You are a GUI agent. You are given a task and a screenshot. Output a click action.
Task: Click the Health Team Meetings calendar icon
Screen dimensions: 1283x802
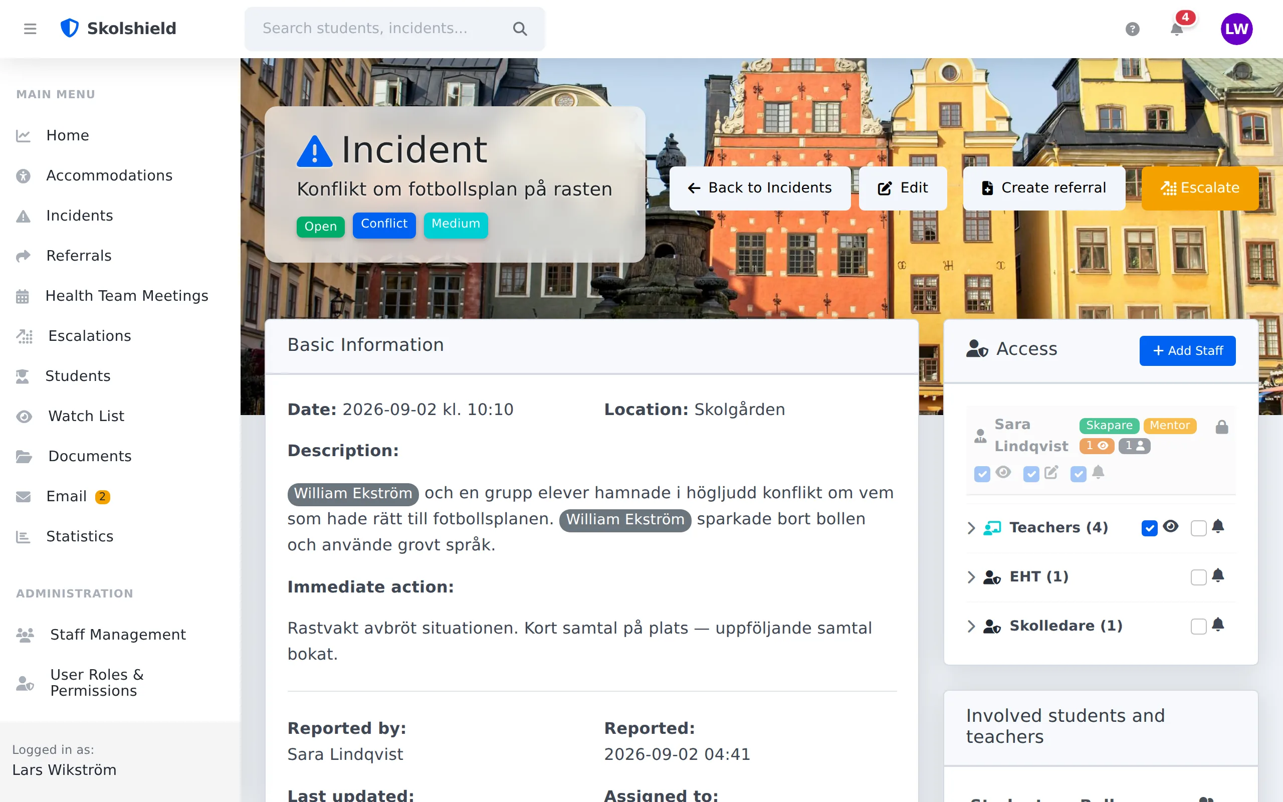tap(22, 297)
